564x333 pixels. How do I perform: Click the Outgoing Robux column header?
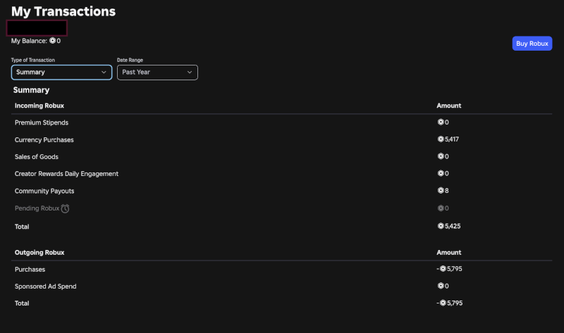pos(39,252)
